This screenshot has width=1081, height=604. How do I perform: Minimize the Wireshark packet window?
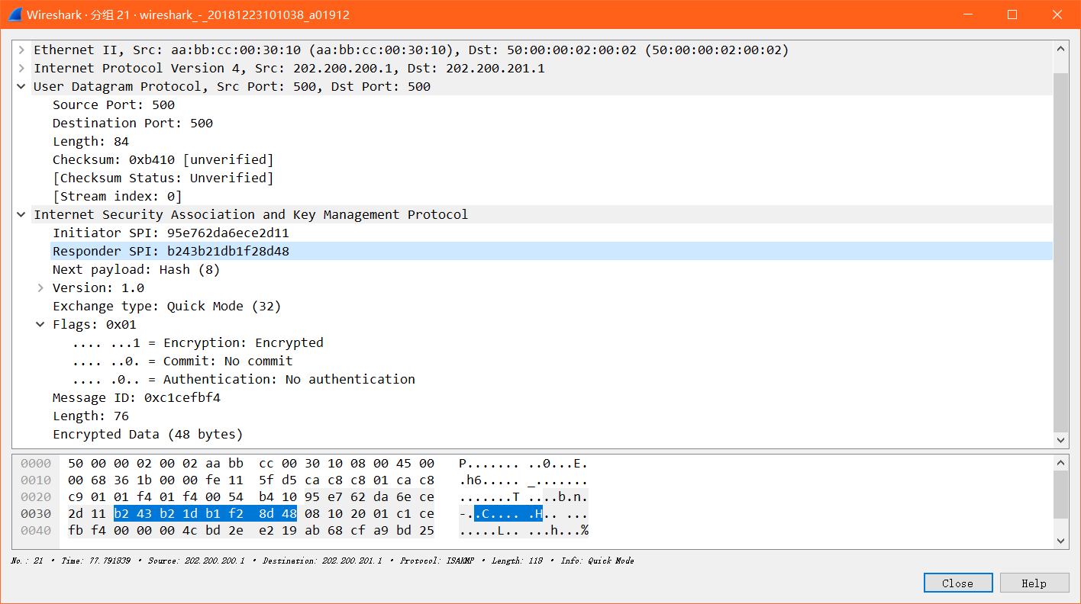coord(968,14)
